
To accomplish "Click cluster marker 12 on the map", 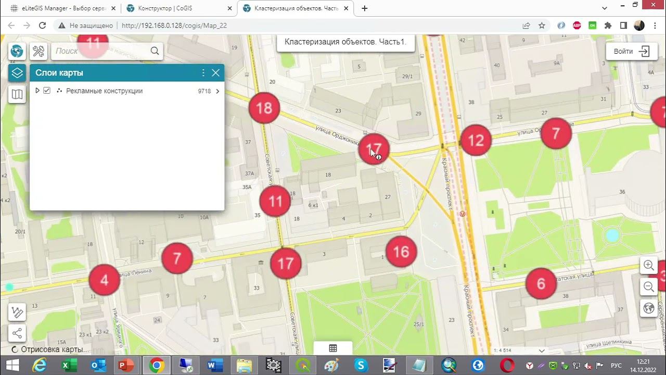I will [x=476, y=140].
